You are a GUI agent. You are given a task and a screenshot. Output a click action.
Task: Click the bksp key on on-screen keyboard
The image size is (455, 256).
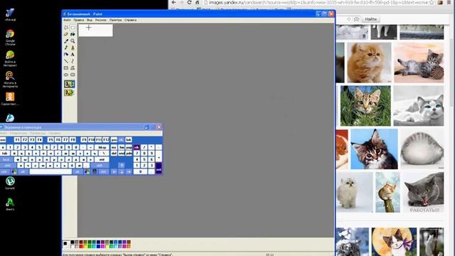pos(102,147)
